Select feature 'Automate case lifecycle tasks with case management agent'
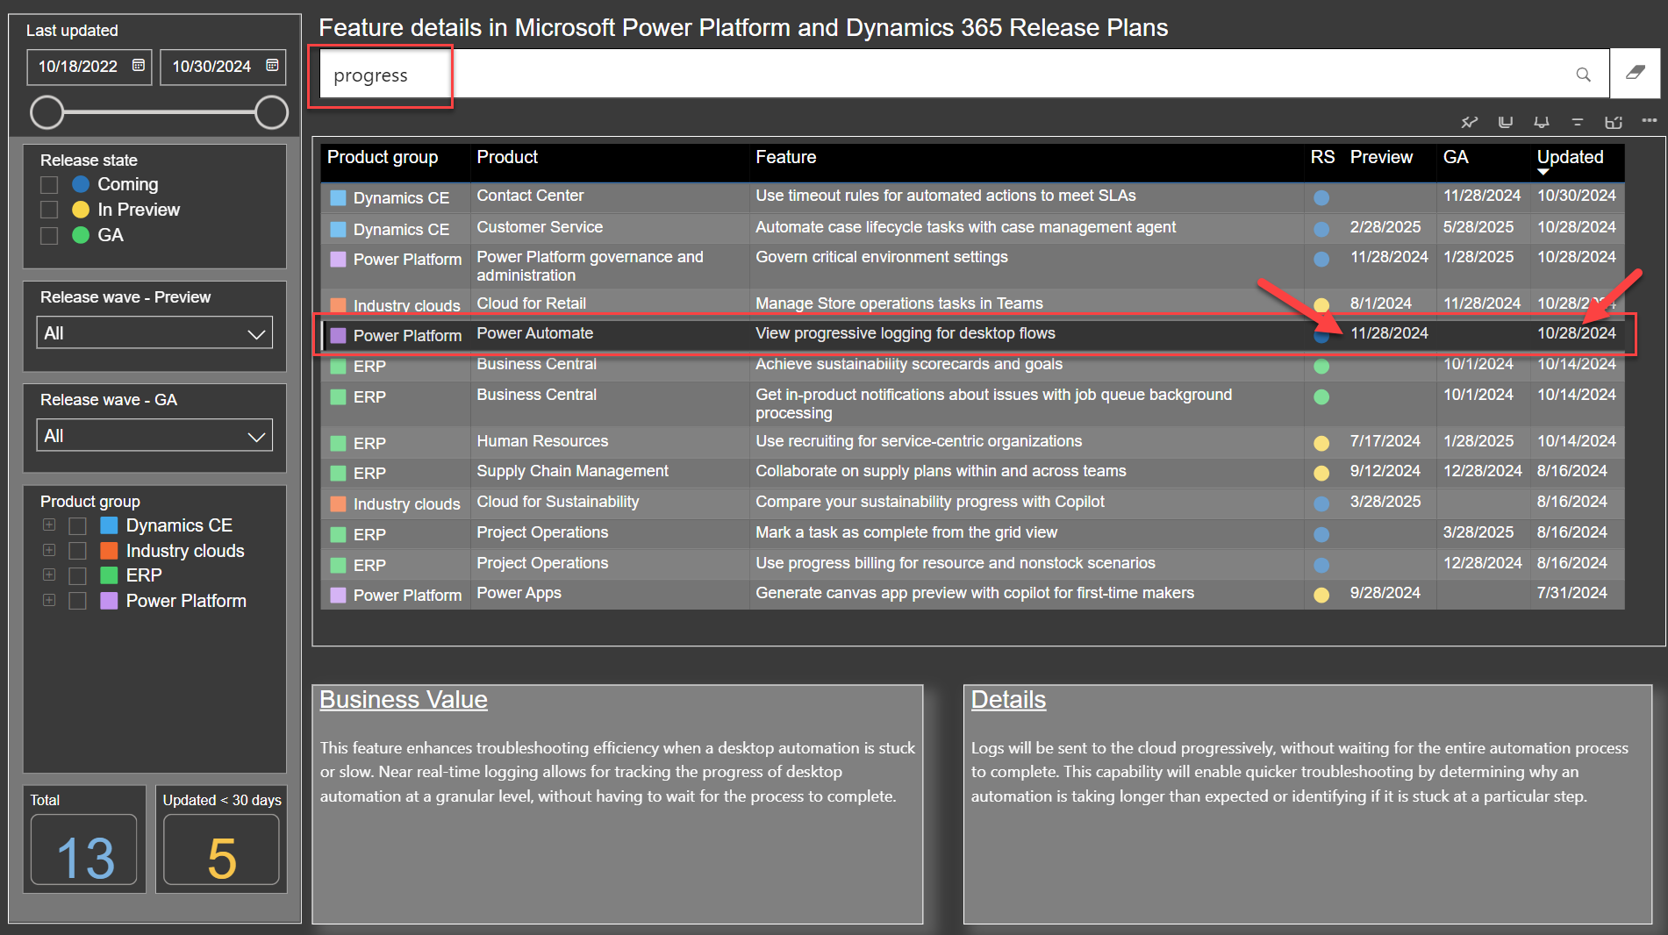The height and width of the screenshot is (935, 1668). pos(965,227)
